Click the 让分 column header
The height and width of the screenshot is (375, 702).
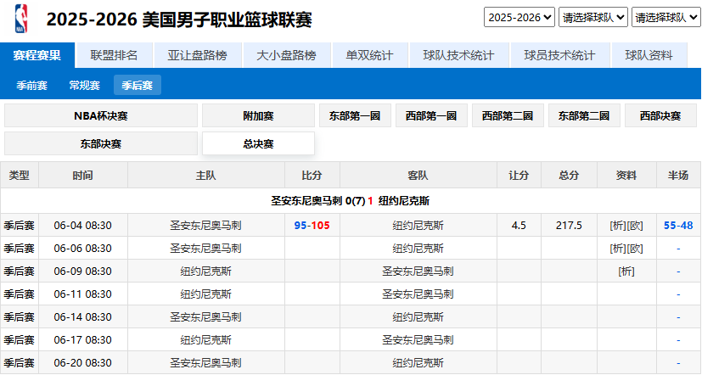coord(519,176)
